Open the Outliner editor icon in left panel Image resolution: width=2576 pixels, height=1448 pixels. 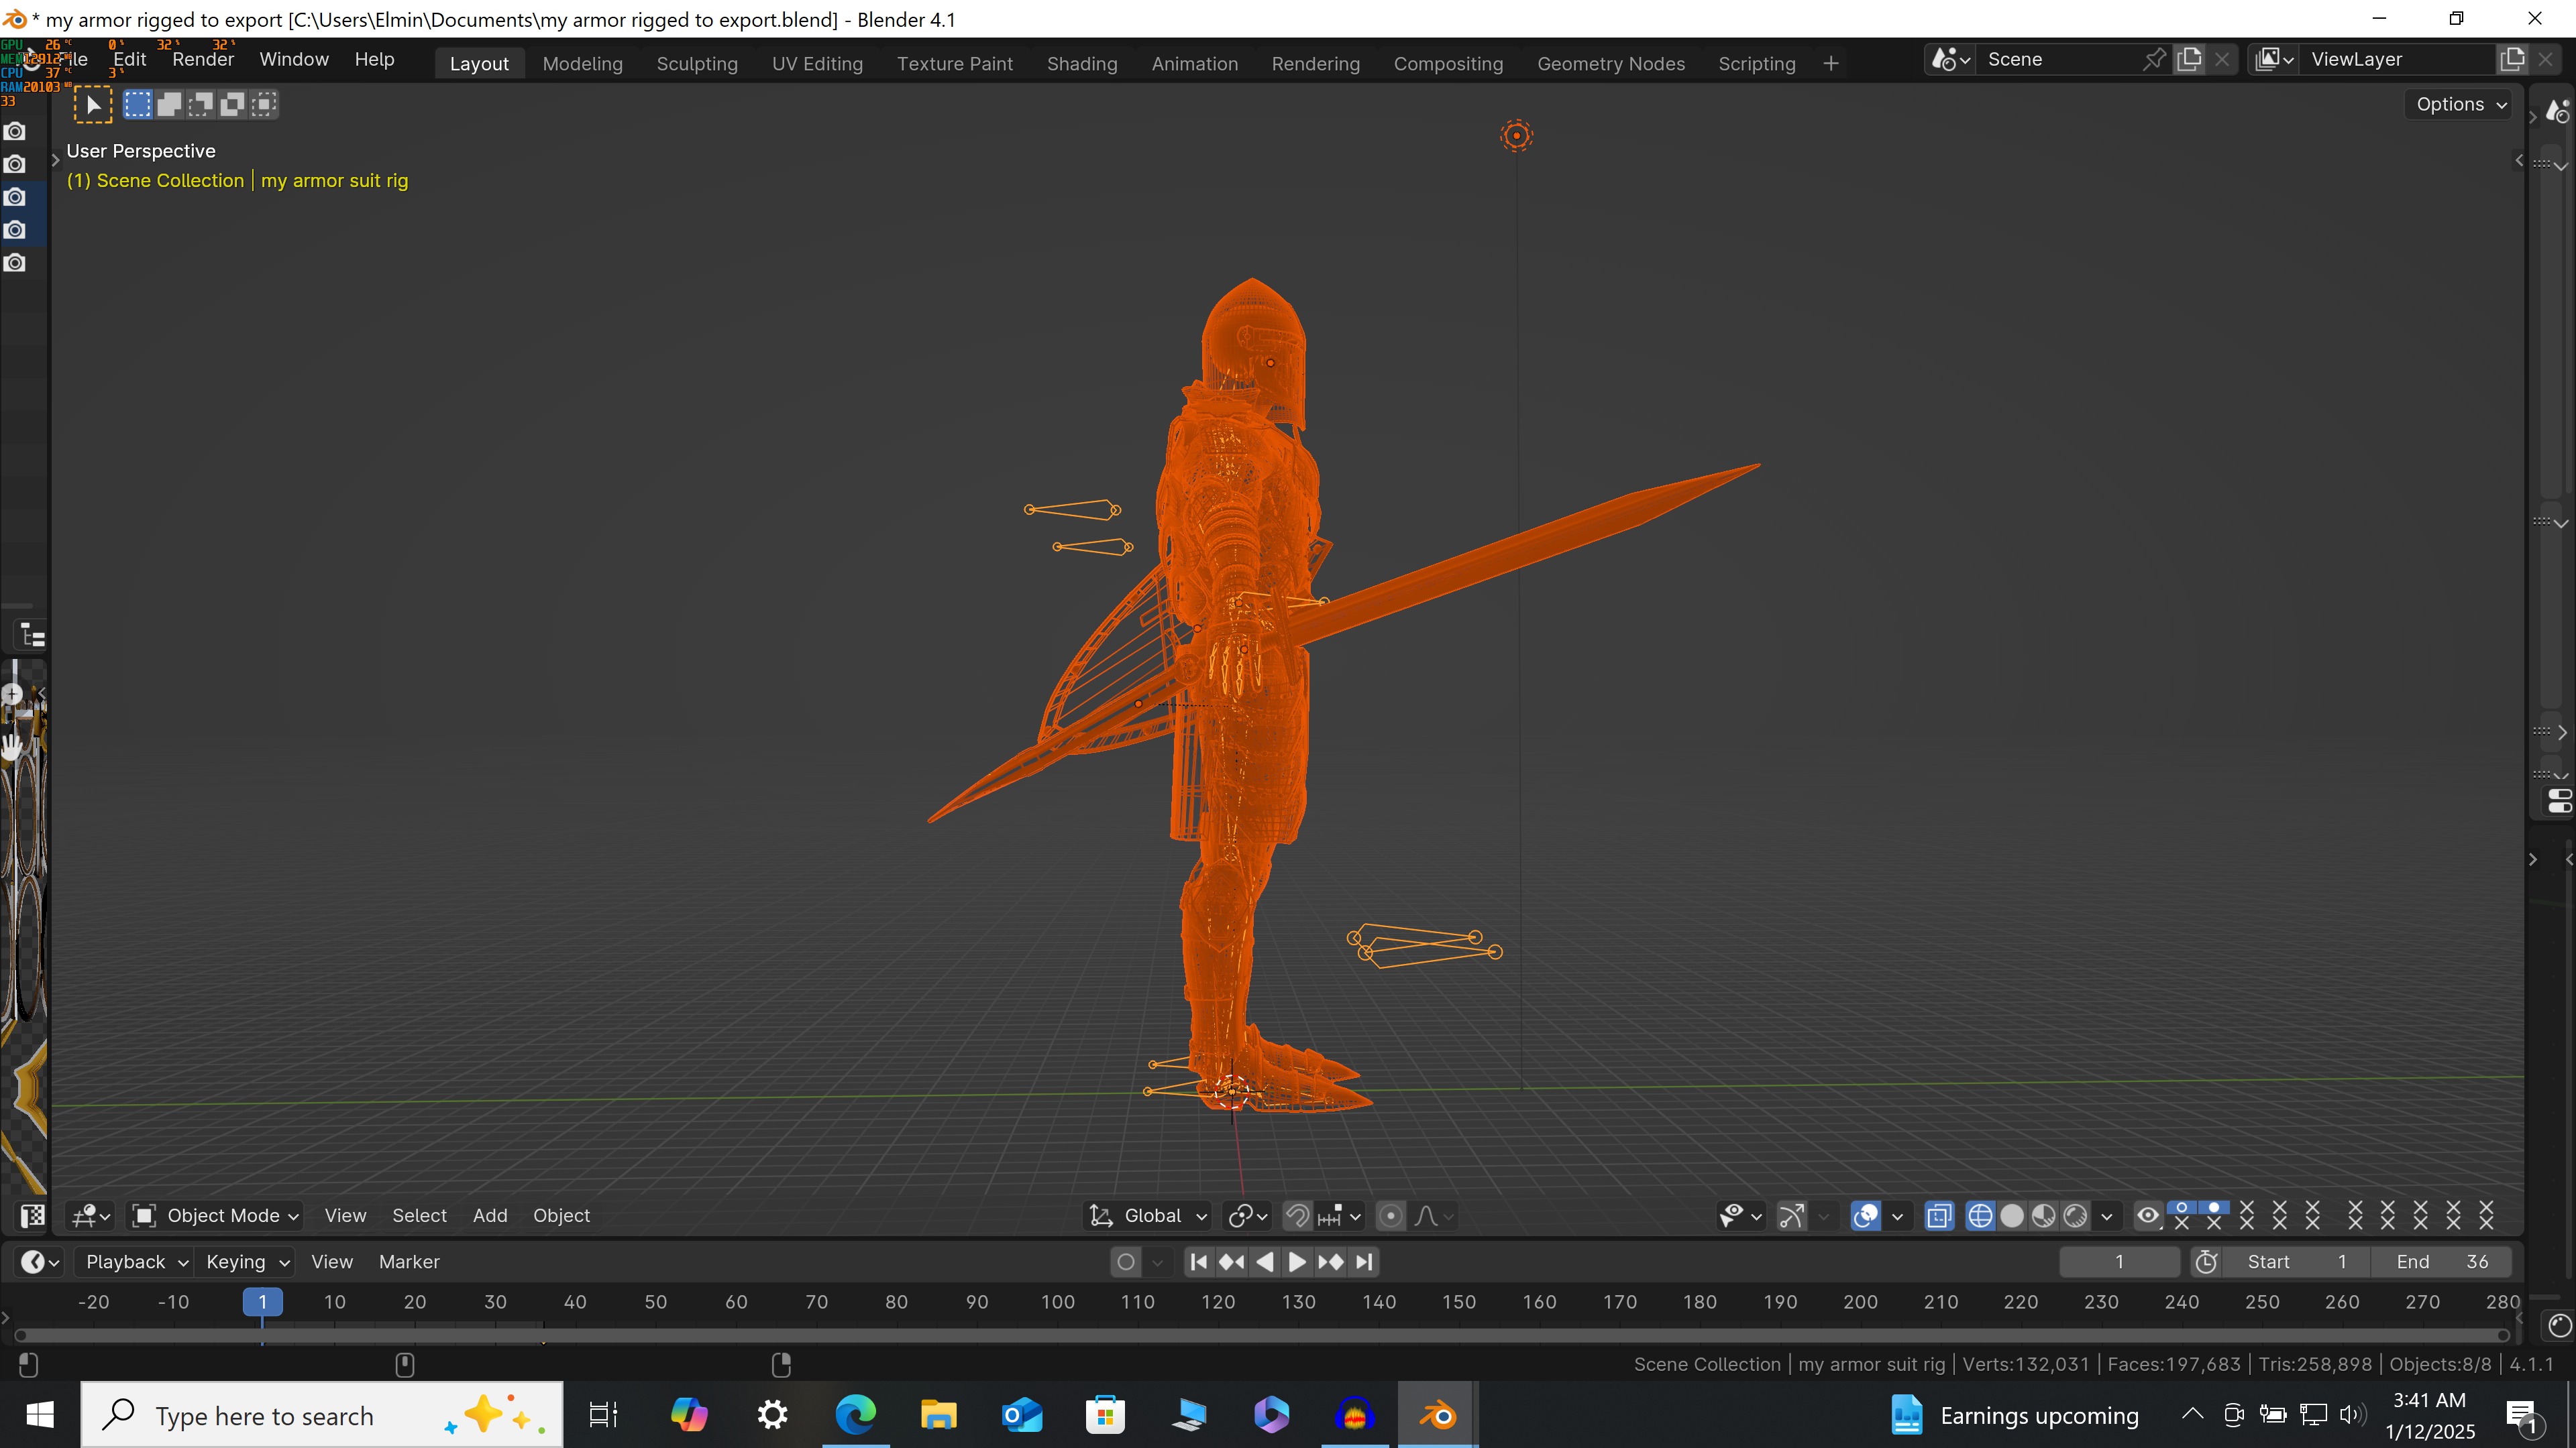coord(32,636)
